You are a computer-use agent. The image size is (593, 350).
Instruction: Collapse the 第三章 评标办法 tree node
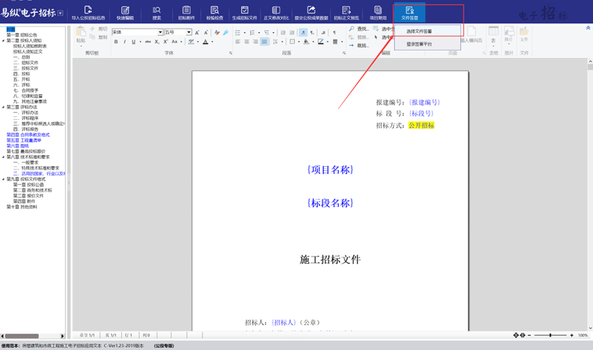click(4, 107)
